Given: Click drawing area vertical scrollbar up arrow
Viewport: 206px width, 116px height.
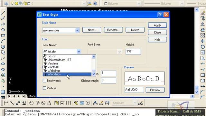Looking at the screenshot, I should [x=197, y=10].
